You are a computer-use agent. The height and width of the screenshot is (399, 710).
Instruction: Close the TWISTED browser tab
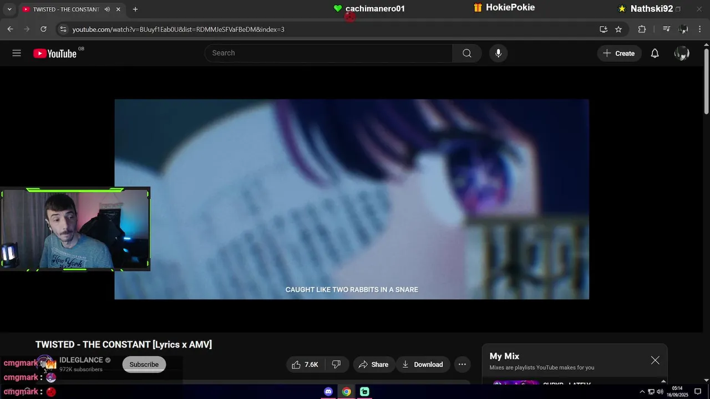(118, 9)
